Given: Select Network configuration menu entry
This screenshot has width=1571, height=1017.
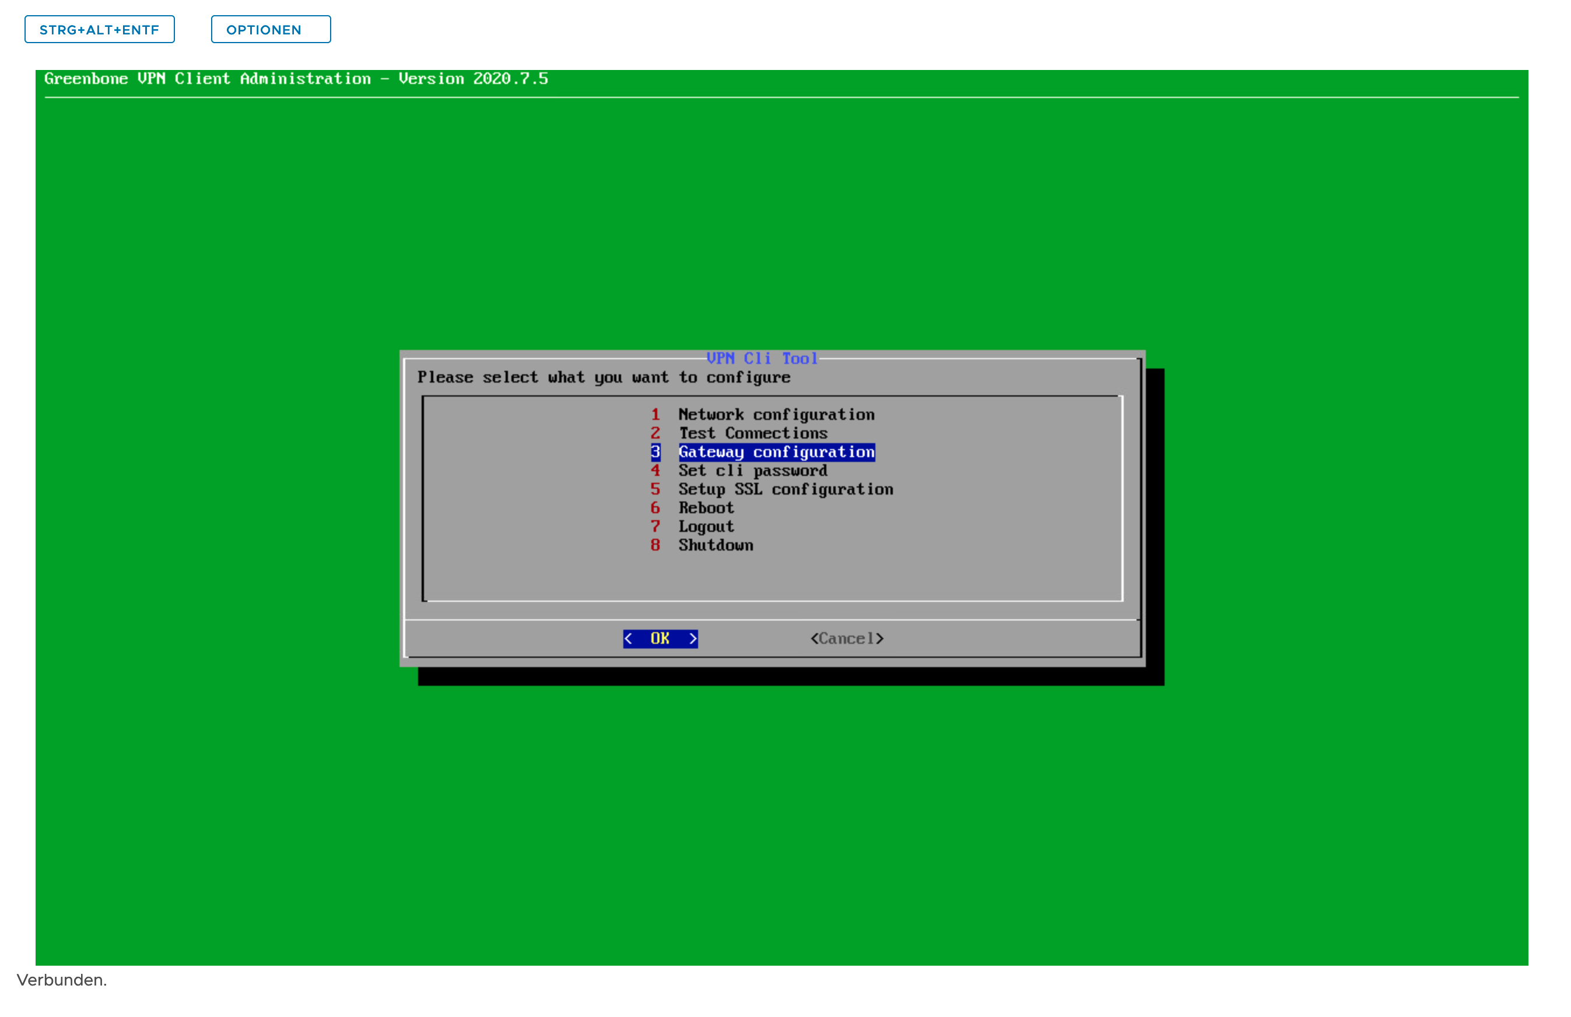Looking at the screenshot, I should (762, 415).
